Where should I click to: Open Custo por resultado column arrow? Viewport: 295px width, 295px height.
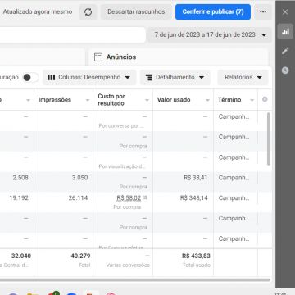147,100
